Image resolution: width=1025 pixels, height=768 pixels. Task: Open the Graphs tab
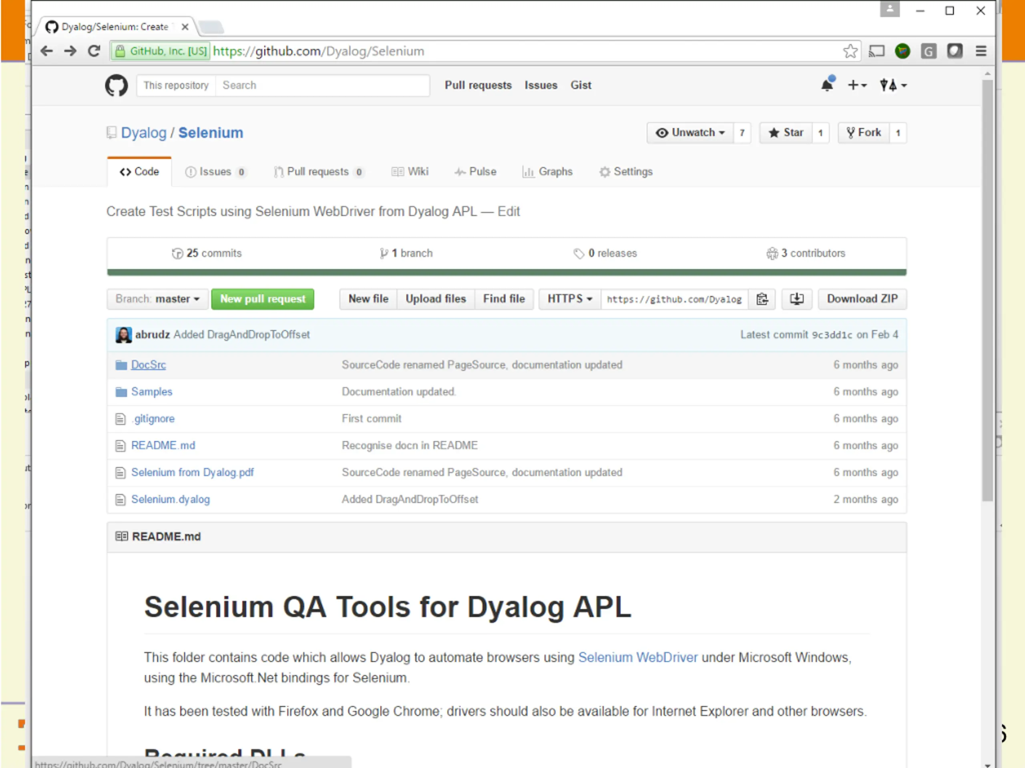pos(548,172)
